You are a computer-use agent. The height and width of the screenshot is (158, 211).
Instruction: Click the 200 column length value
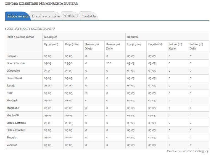(x=109, y=63)
